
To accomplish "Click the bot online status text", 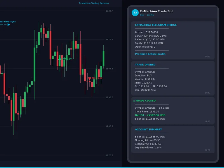I will pos(147,15).
